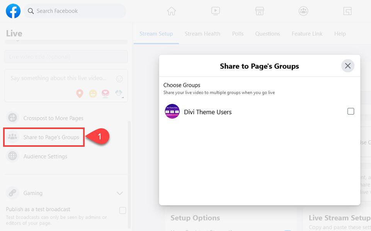Select the Home icon in top navigation
The width and height of the screenshot is (371, 231).
pos(171,11)
